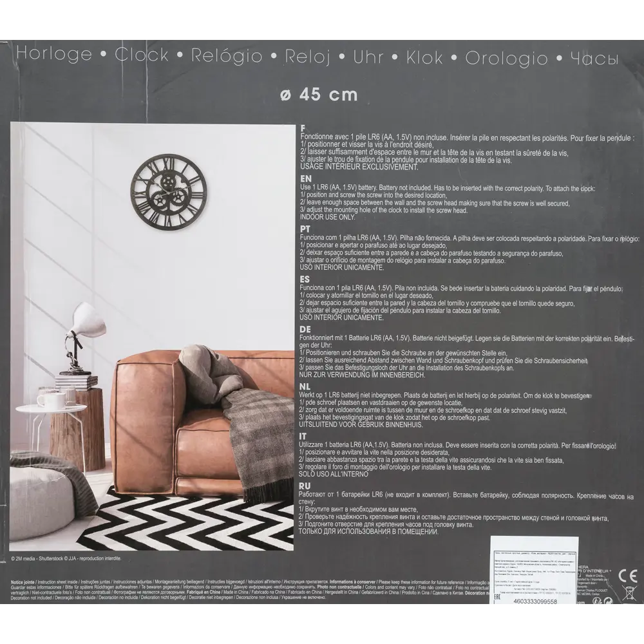
Task: Click the 'EN' language section heading
Action: 306,179
